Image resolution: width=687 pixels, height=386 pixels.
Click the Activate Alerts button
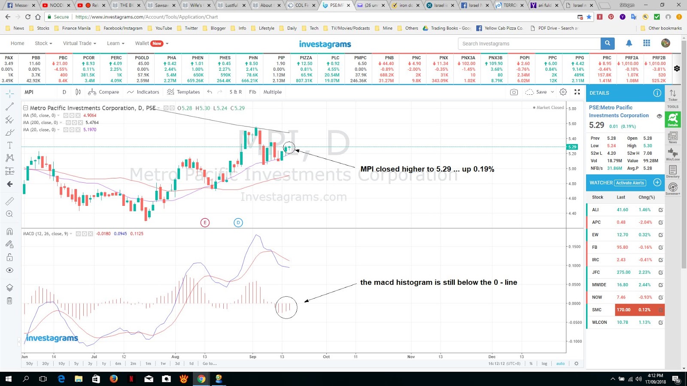[630, 183]
